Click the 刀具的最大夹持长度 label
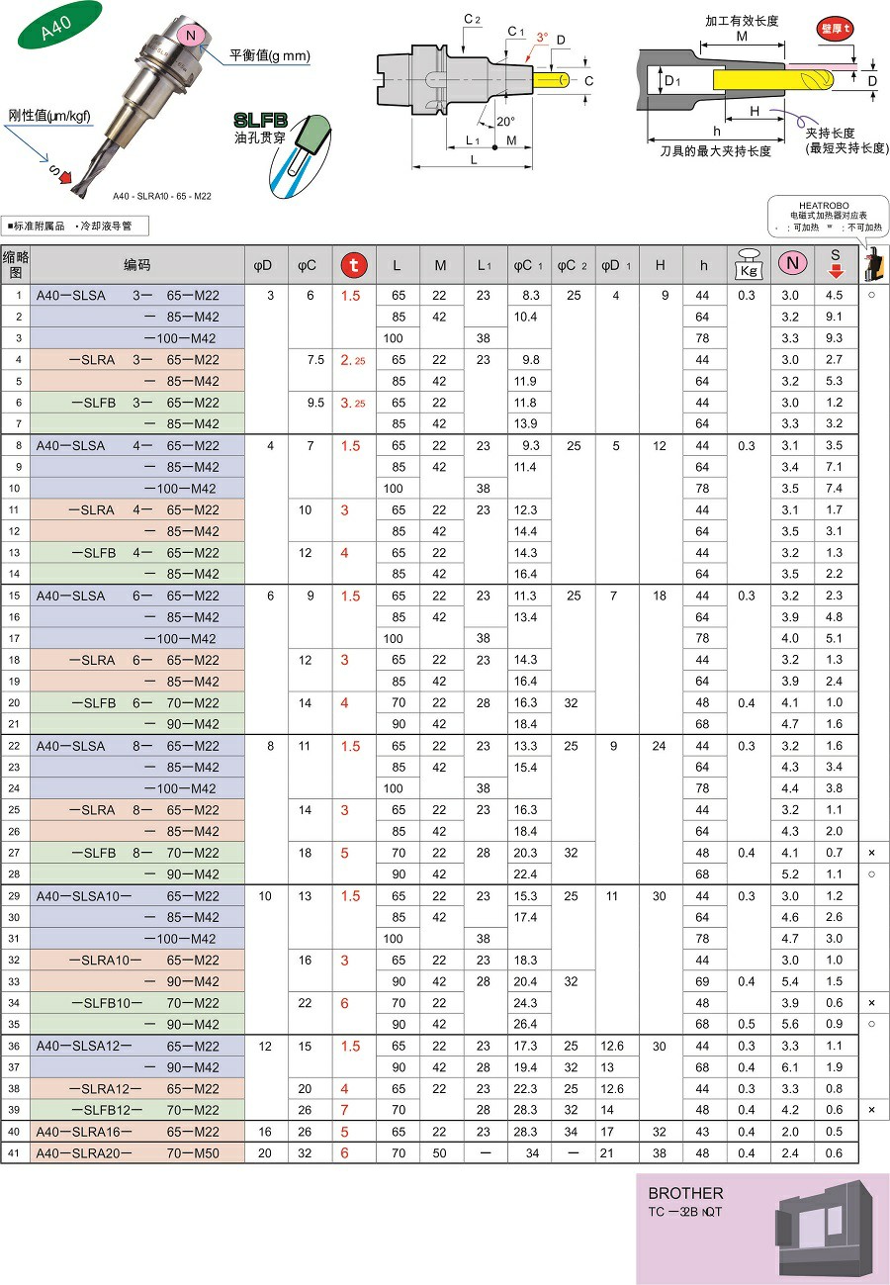Viewport: 890px width, 1285px height. pos(716,151)
